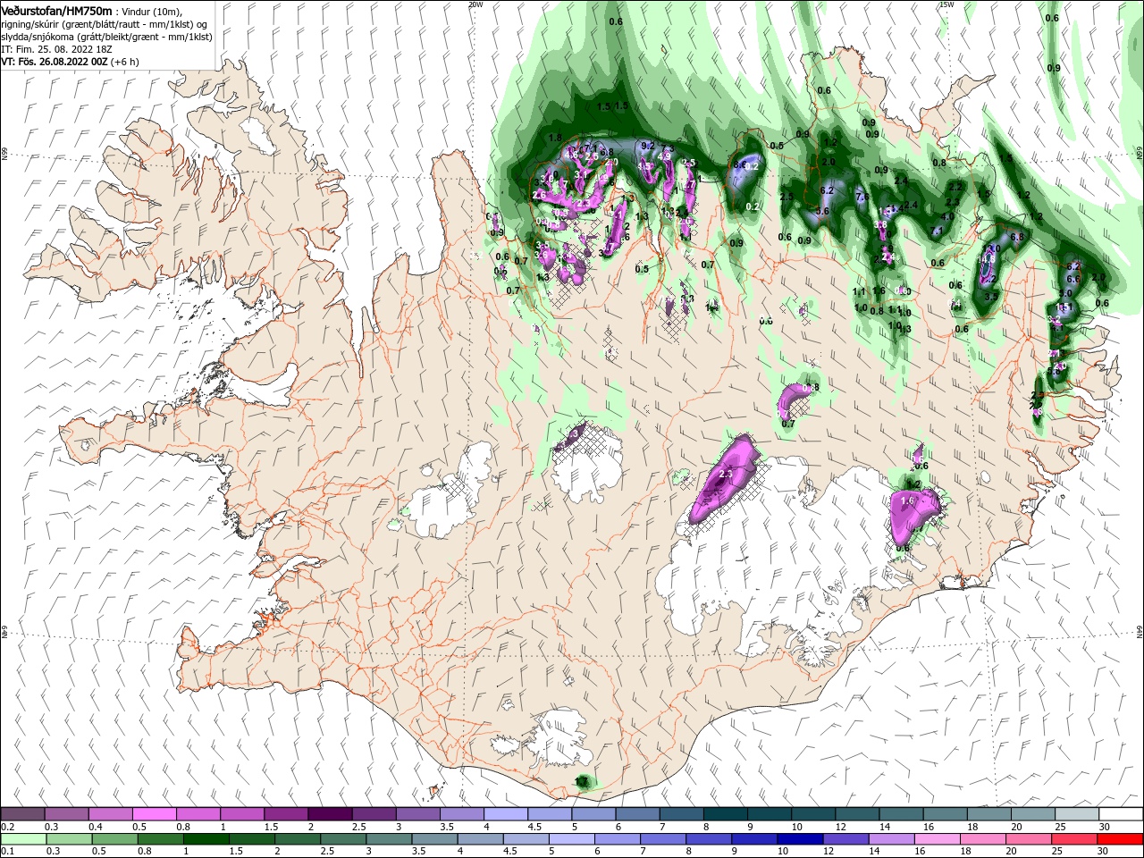Select the 'IT: Fim. 25. 08. 2022 18Z' line

point(55,50)
